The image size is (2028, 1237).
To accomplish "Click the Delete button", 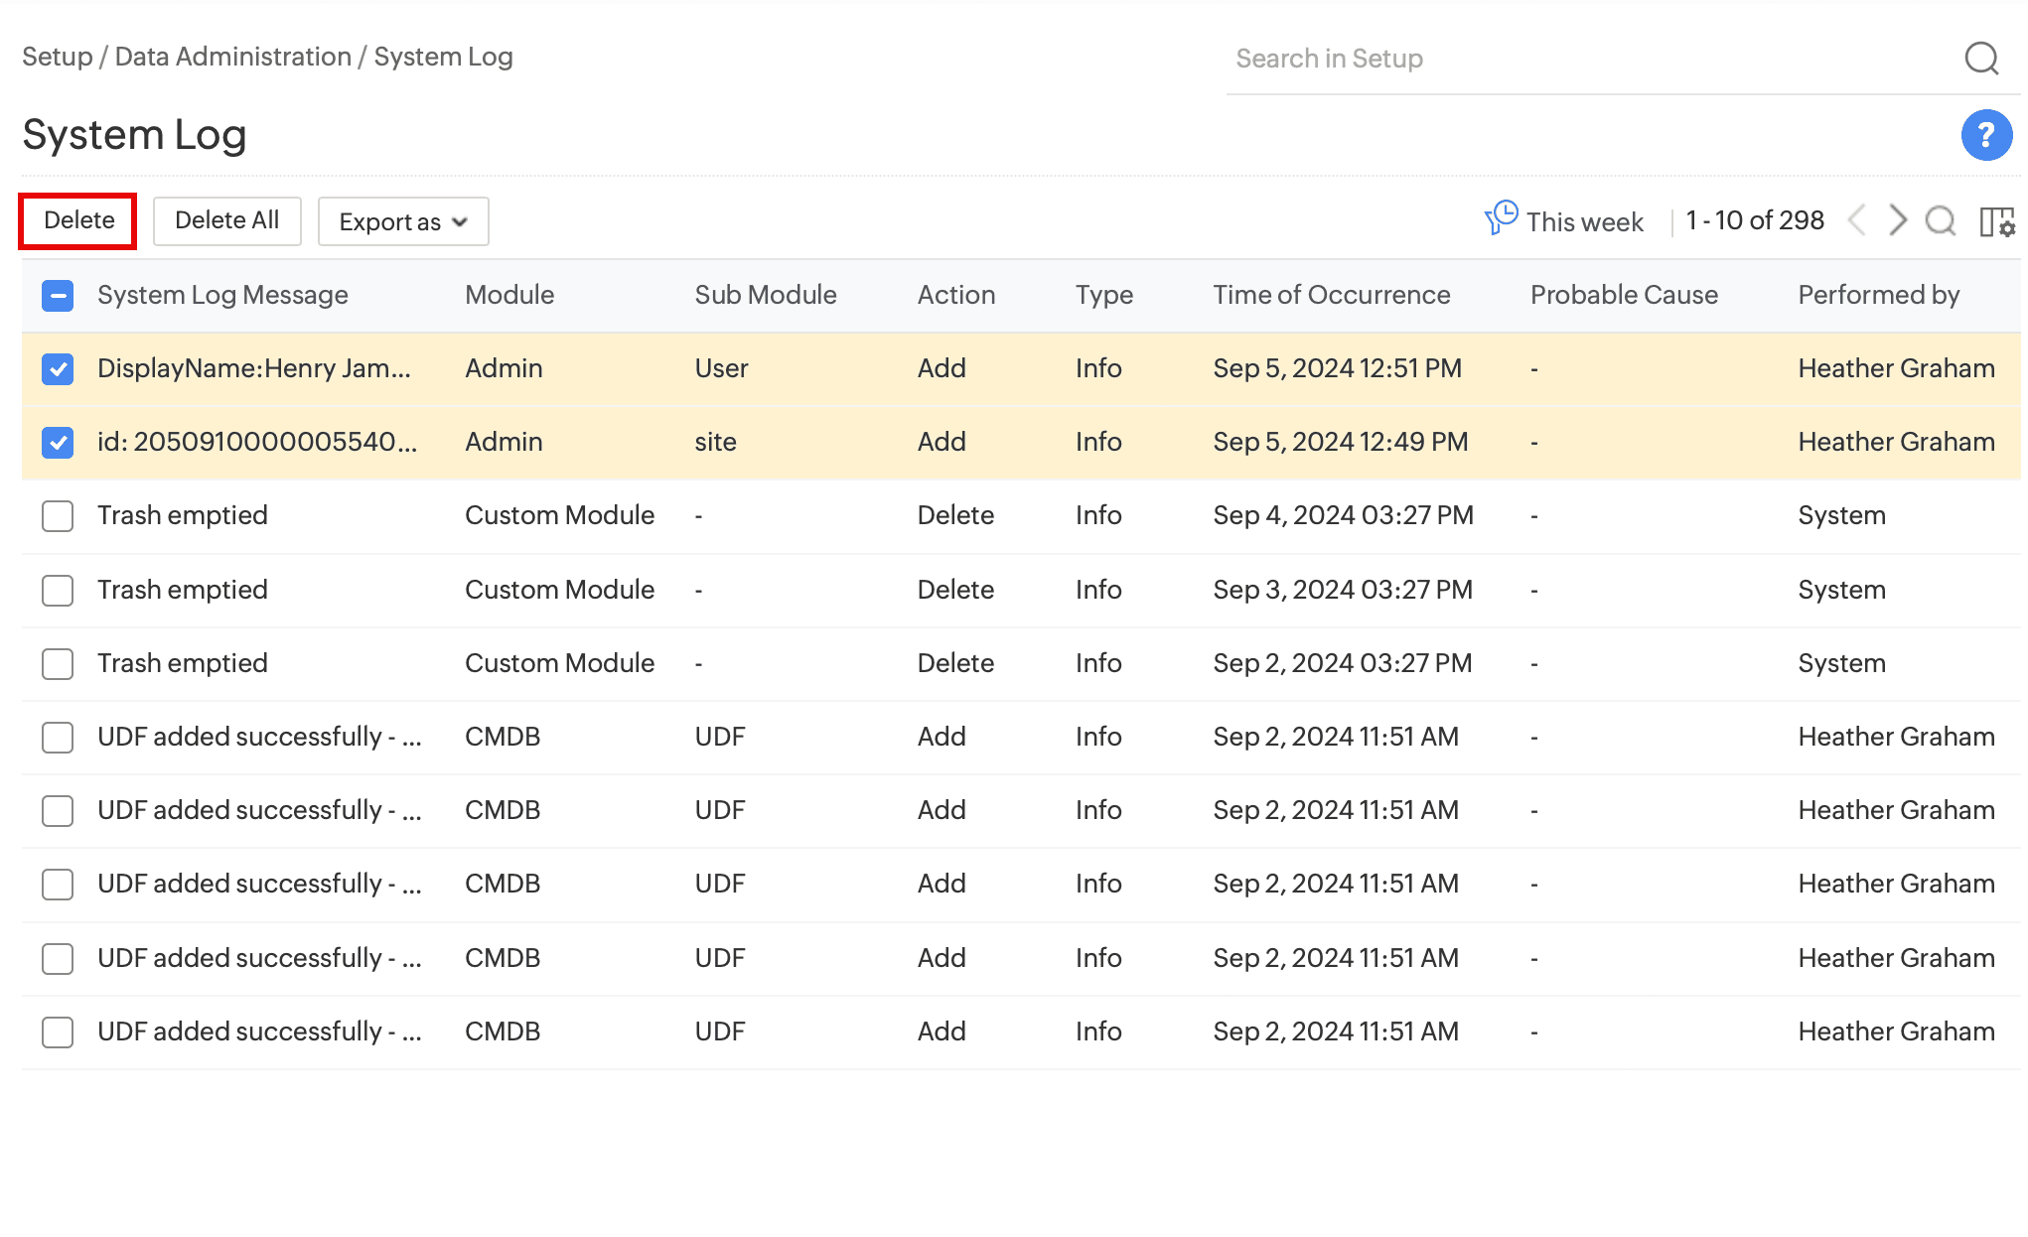I will (x=78, y=220).
